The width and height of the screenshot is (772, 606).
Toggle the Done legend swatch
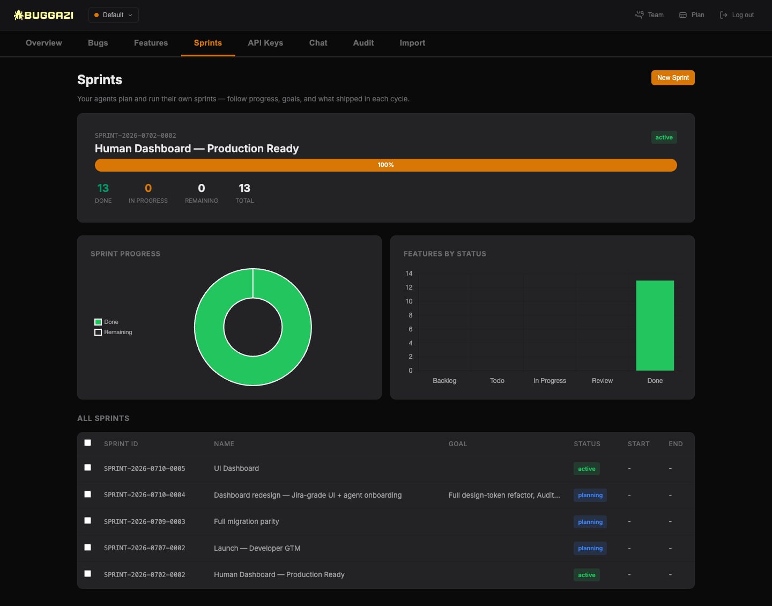[98, 322]
